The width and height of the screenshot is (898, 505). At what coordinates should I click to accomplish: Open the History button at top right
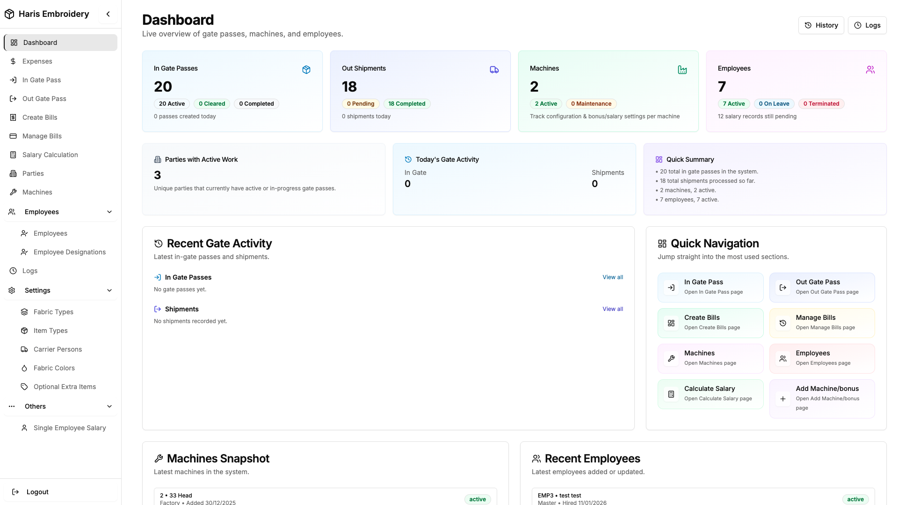pos(821,25)
